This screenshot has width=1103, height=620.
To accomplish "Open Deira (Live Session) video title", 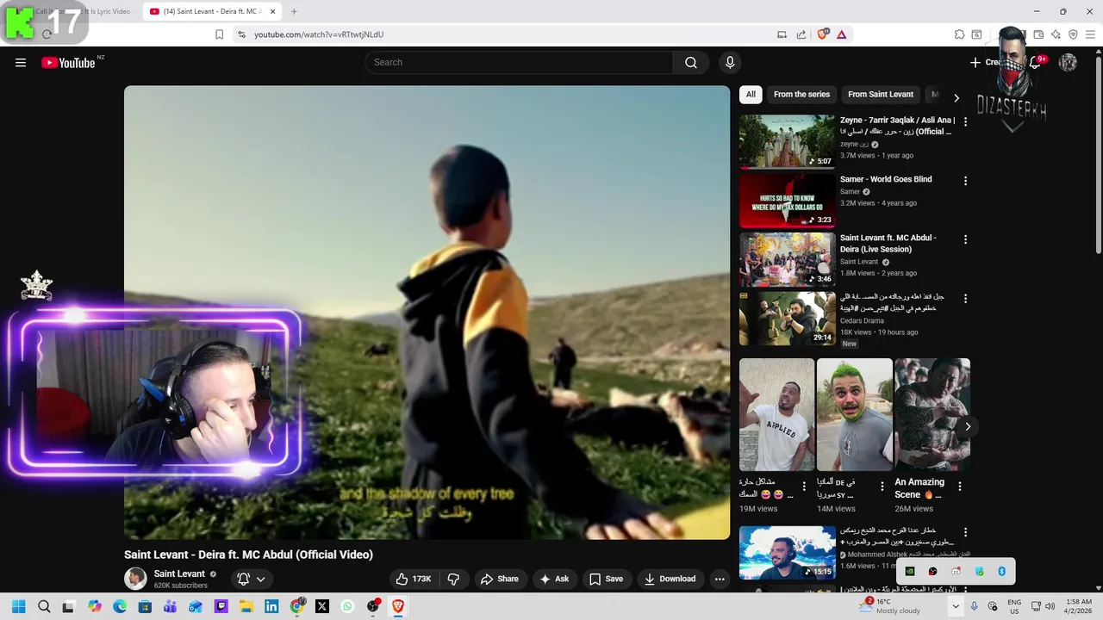I will [888, 243].
